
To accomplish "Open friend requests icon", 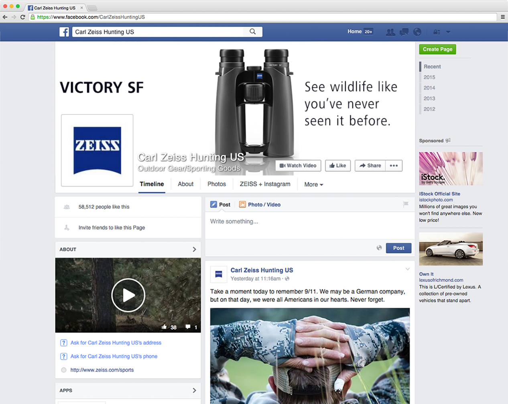I will [390, 32].
